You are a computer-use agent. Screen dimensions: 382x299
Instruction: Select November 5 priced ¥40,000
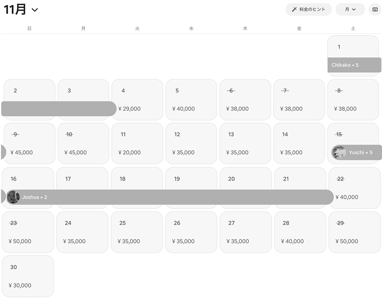point(191,99)
